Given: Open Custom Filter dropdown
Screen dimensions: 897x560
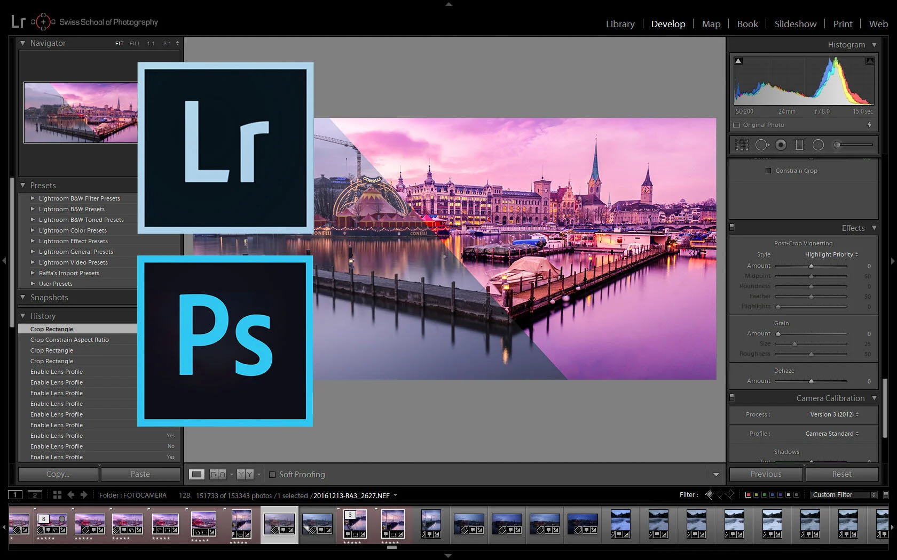Looking at the screenshot, I should click(843, 495).
